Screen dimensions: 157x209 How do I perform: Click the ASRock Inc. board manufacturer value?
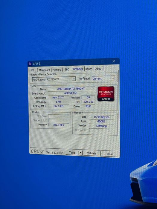pos(71,93)
